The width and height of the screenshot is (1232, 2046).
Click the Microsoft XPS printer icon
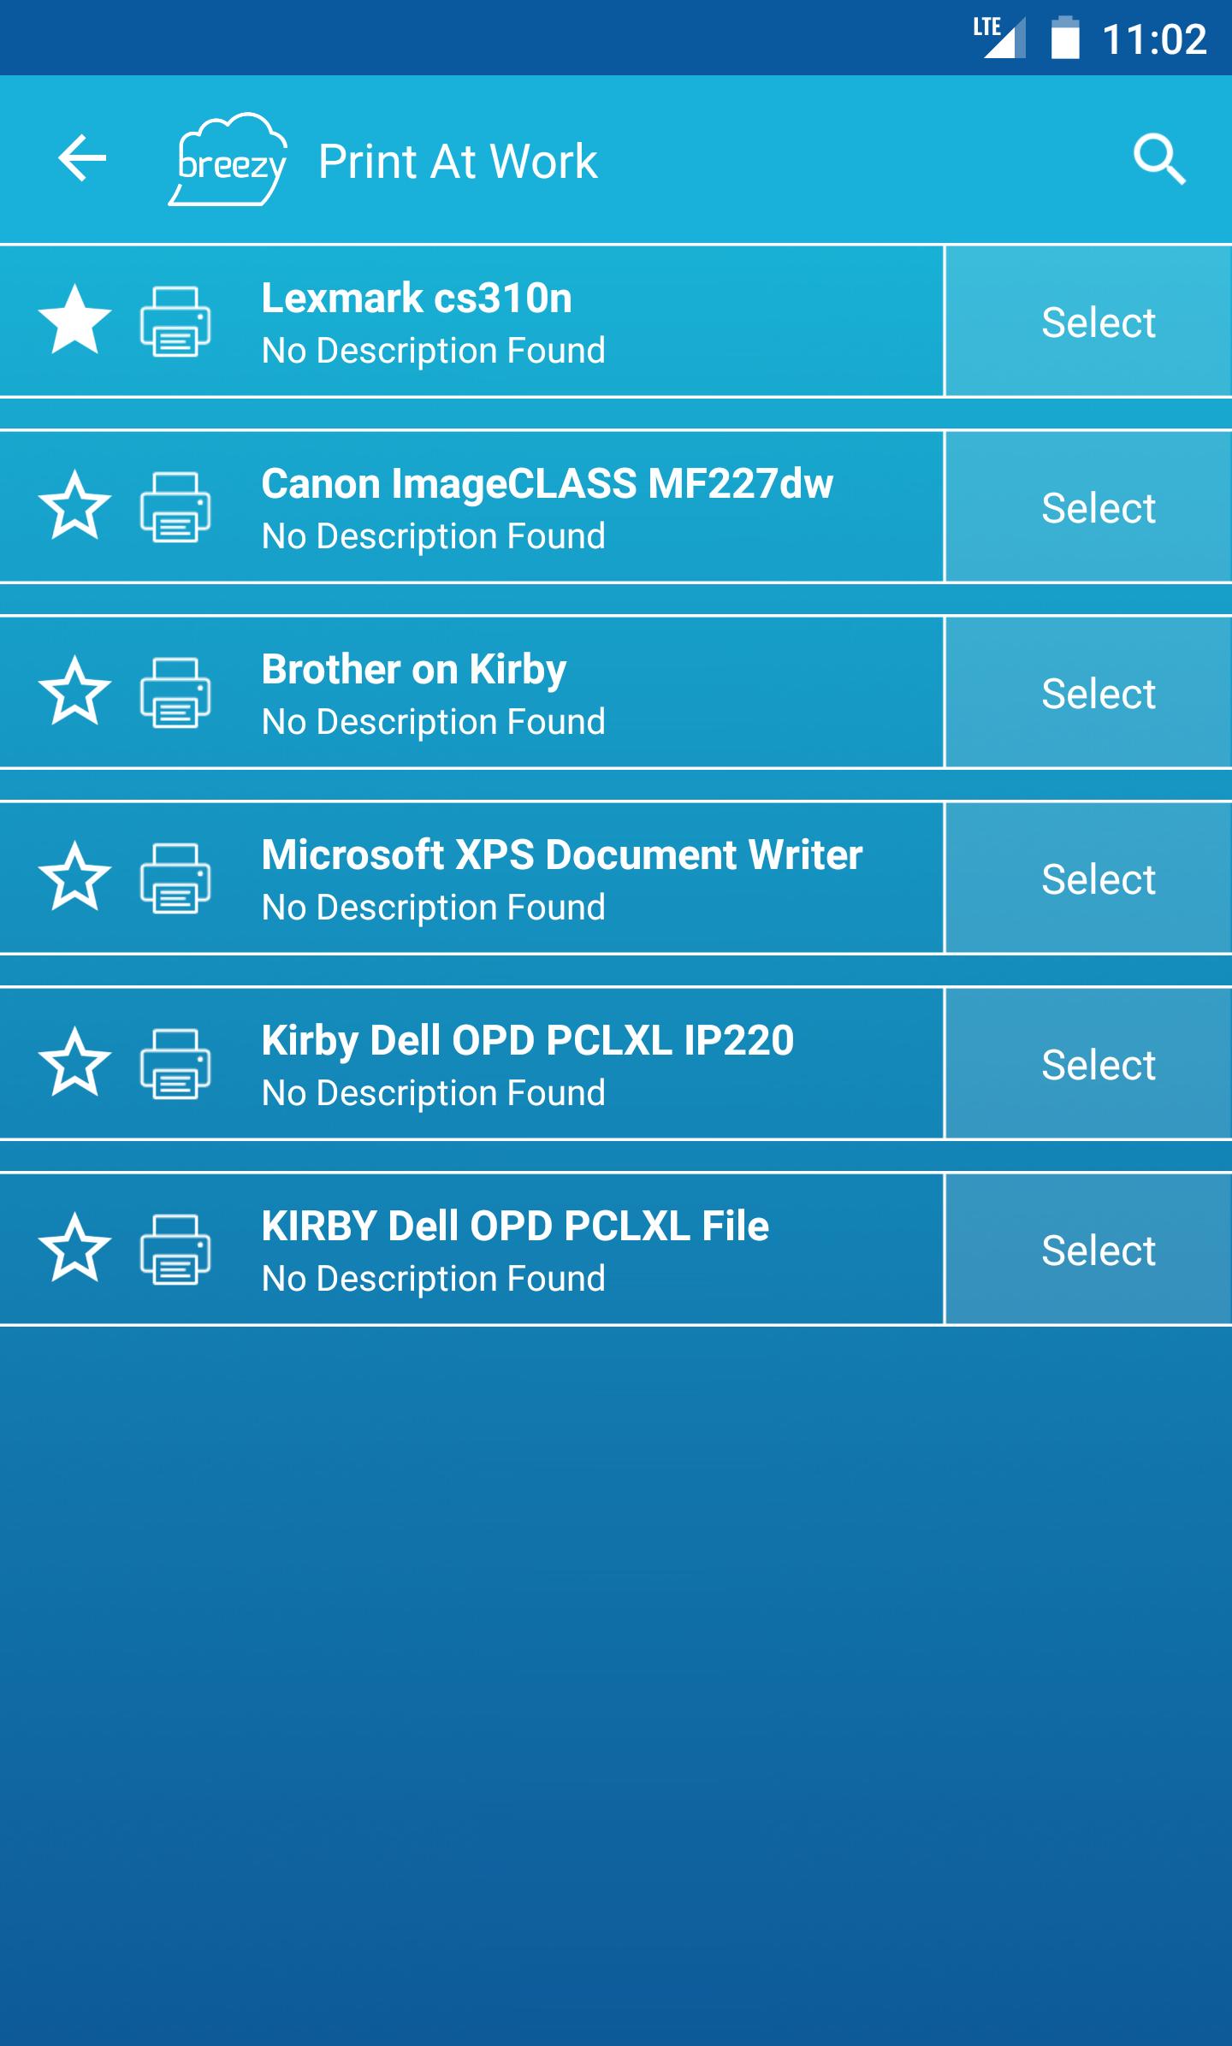[175, 878]
